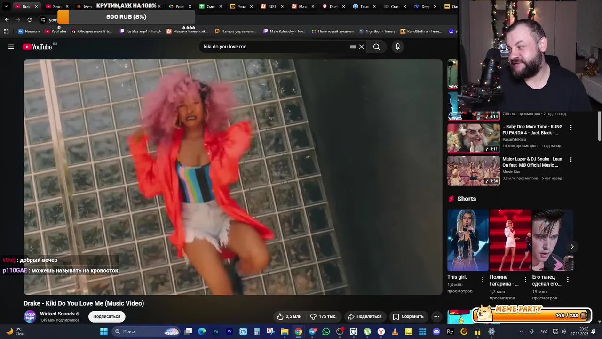This screenshot has height=339, width=602.
Task: Dislike the video showing 175 тыс.
Action: pos(323,316)
